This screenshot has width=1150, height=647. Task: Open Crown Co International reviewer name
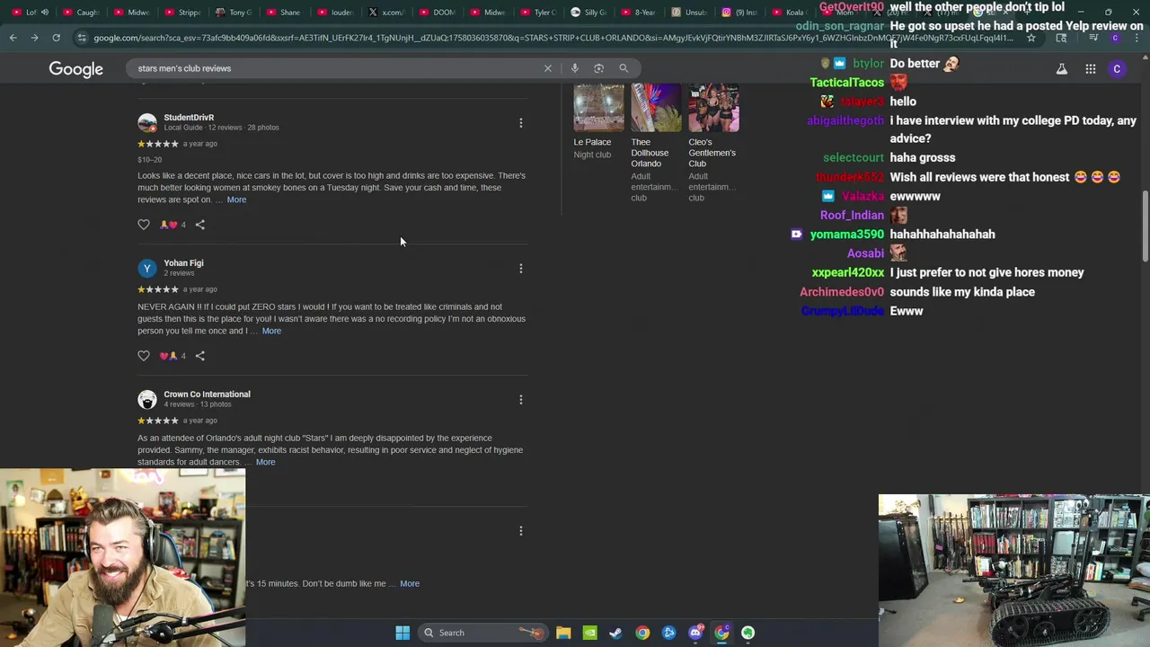(x=207, y=394)
